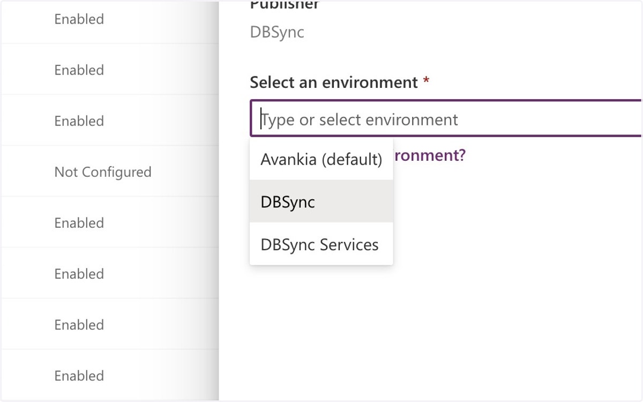Pick the DBSync Services environment option
This screenshot has width=643, height=402.
[322, 244]
